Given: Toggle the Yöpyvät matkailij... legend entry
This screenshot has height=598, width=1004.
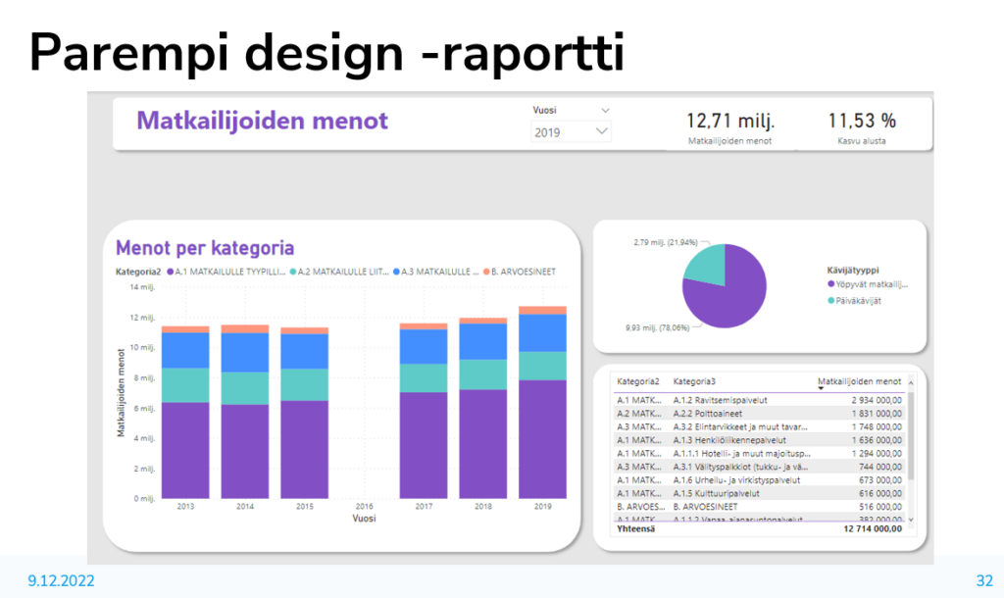Looking at the screenshot, I should 868,284.
